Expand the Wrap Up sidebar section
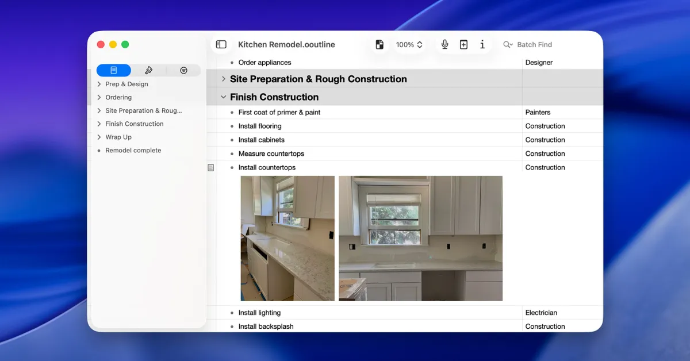 coord(99,137)
